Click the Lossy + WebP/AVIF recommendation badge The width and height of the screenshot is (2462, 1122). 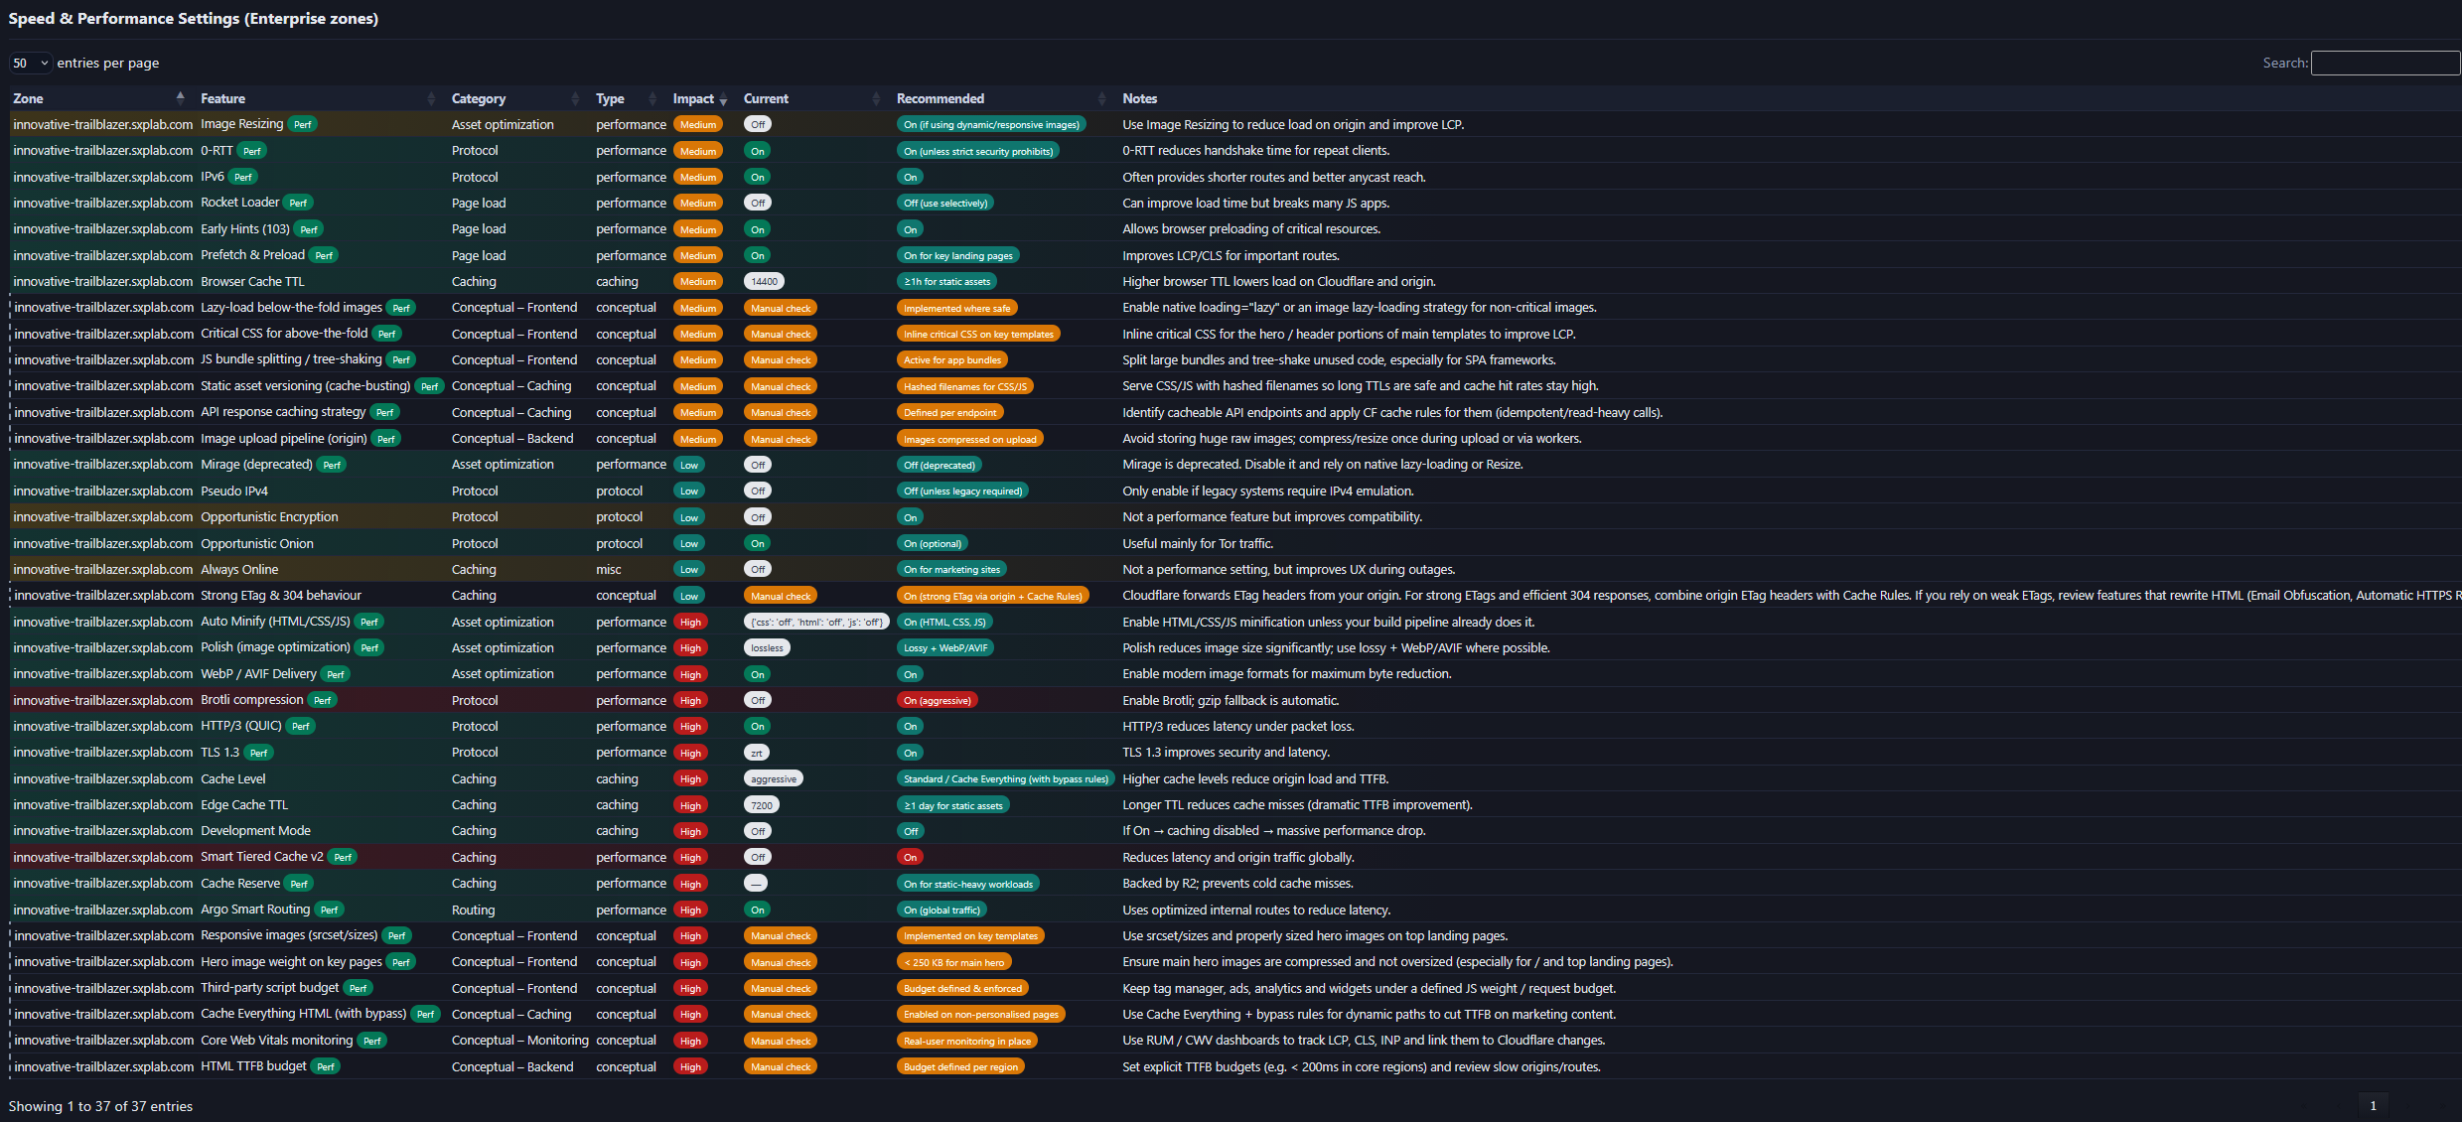(x=945, y=647)
